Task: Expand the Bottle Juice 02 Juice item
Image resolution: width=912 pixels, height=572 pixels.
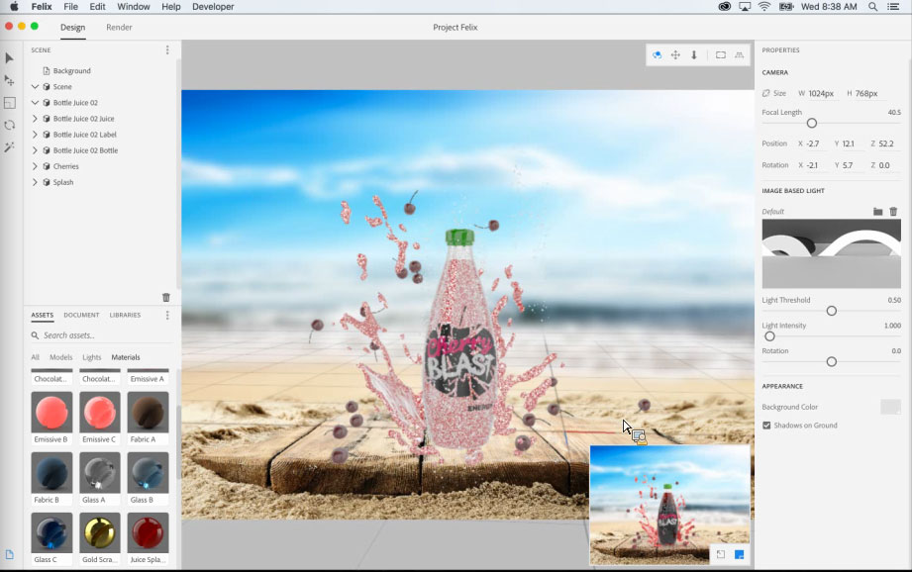Action: (35, 119)
